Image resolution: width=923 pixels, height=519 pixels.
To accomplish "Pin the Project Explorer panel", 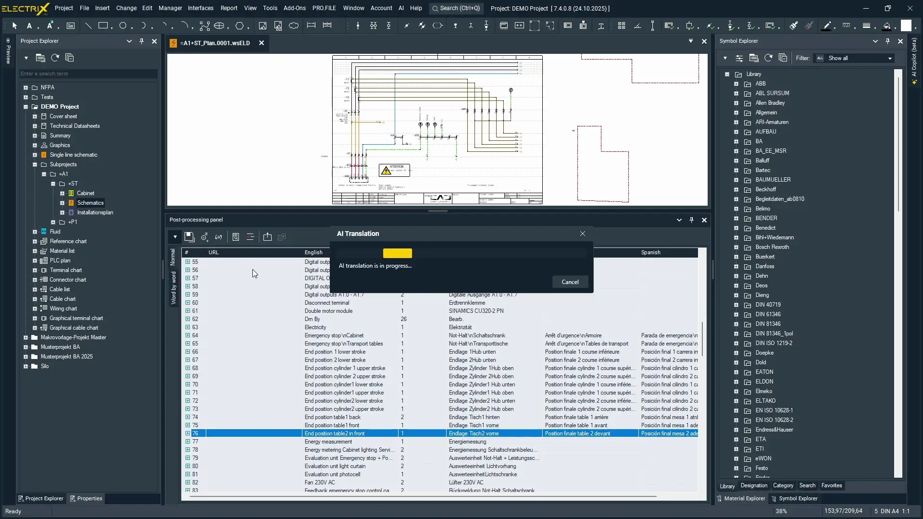I will pyautogui.click(x=141, y=41).
